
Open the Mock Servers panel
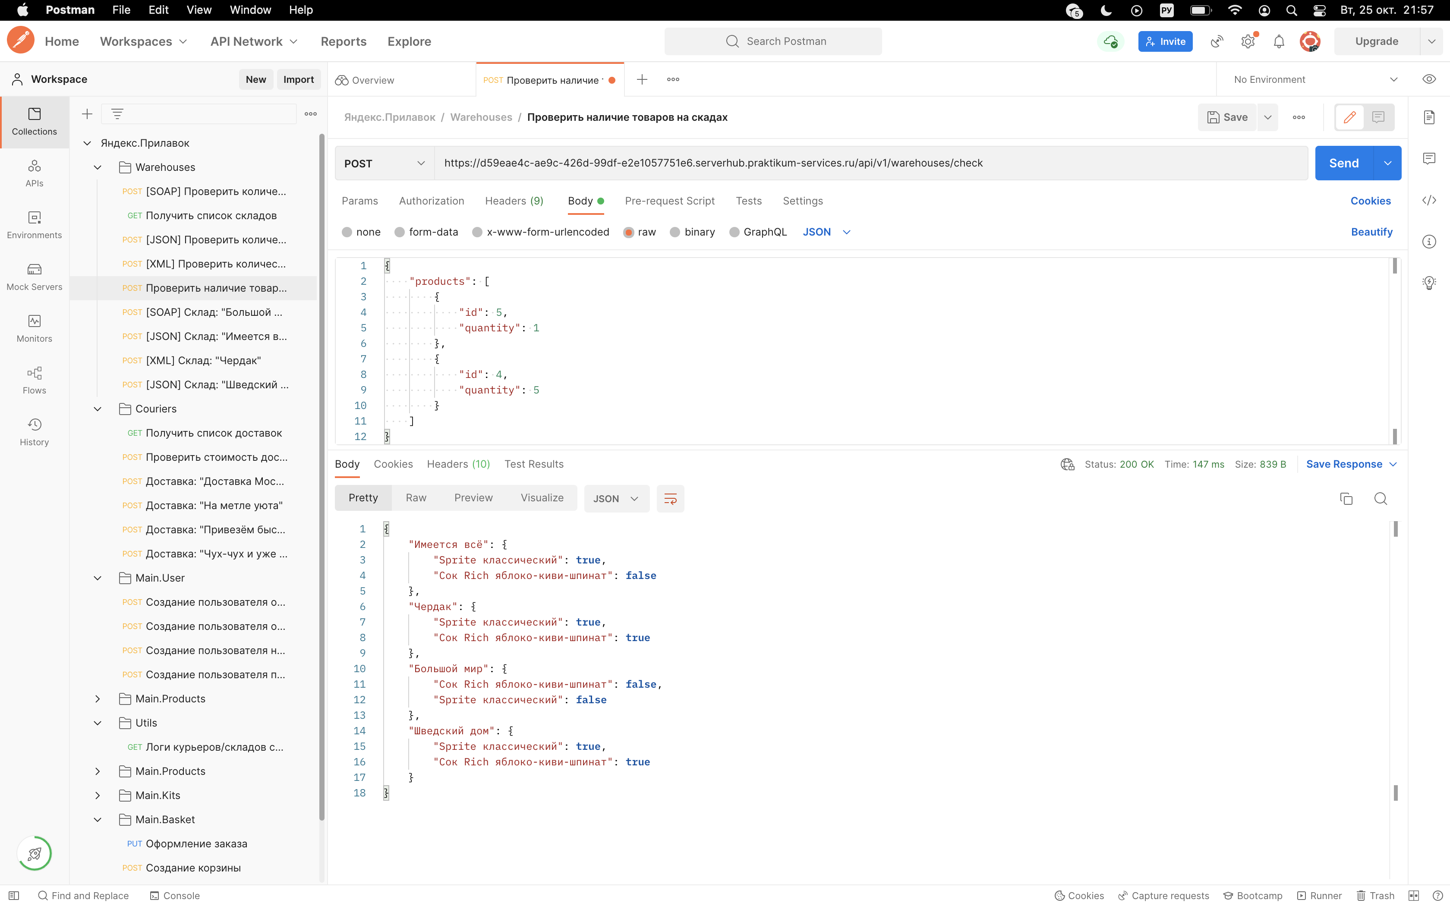34,276
